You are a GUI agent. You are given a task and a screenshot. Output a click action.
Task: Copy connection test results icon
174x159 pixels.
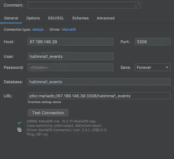coord(19,130)
